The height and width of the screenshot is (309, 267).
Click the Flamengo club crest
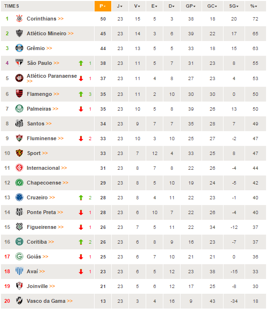(19, 94)
